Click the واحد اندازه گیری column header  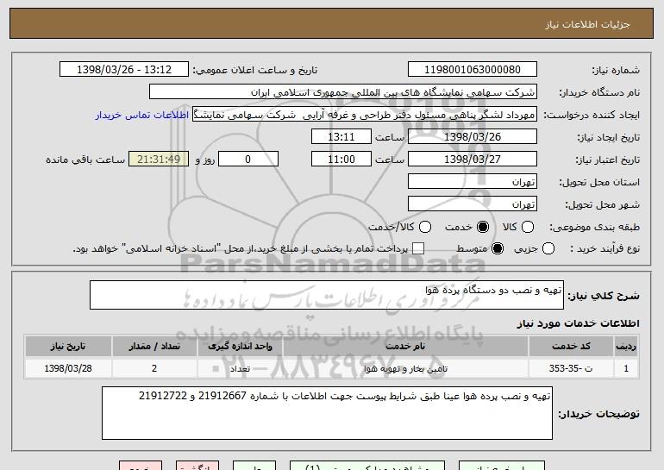(x=240, y=347)
